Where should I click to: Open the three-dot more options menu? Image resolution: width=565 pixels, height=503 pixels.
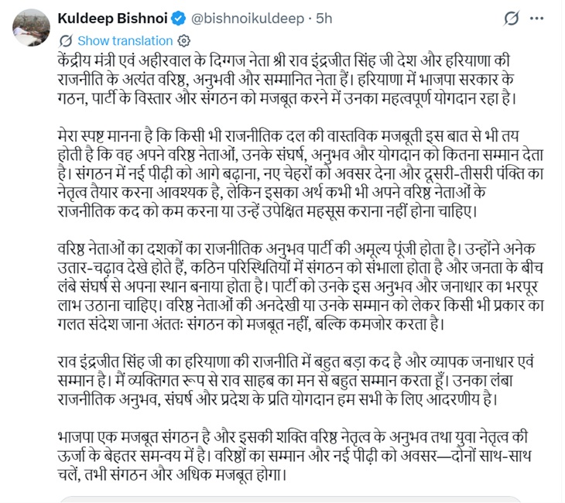[x=537, y=19]
